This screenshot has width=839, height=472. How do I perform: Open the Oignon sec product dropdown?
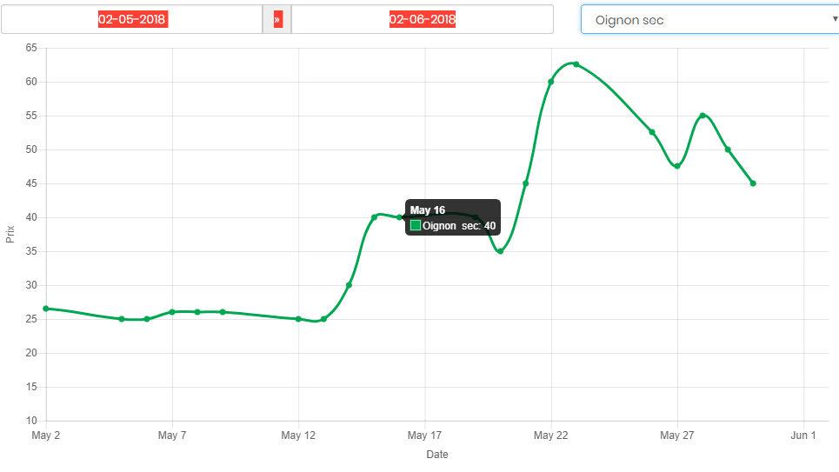(709, 19)
